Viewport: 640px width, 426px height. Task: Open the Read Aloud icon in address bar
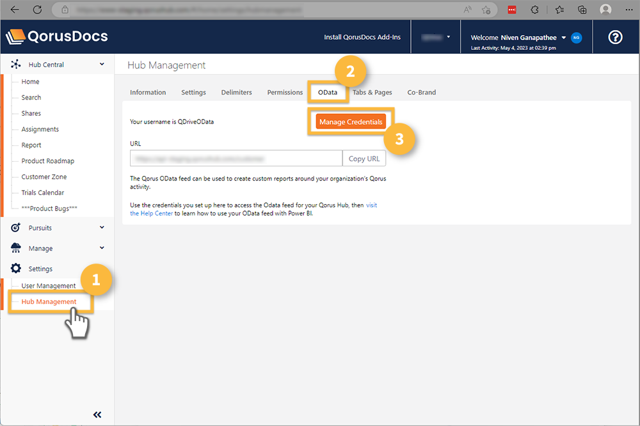pyautogui.click(x=468, y=10)
